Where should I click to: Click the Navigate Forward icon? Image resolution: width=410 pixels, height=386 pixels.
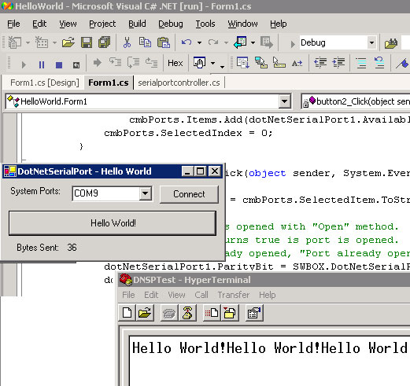(x=267, y=42)
